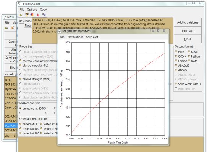Choose the ABAQUS output format
207x152 pixels.
point(182,66)
